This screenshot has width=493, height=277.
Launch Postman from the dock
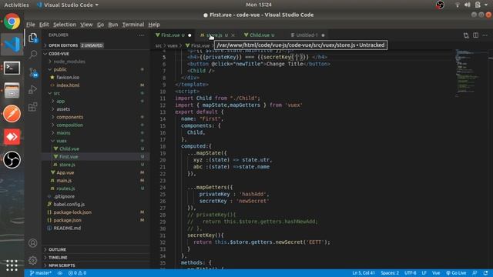click(12, 113)
